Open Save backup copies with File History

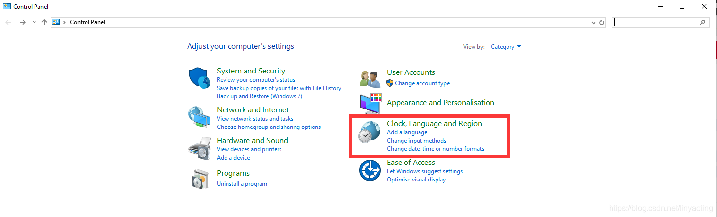tap(279, 88)
